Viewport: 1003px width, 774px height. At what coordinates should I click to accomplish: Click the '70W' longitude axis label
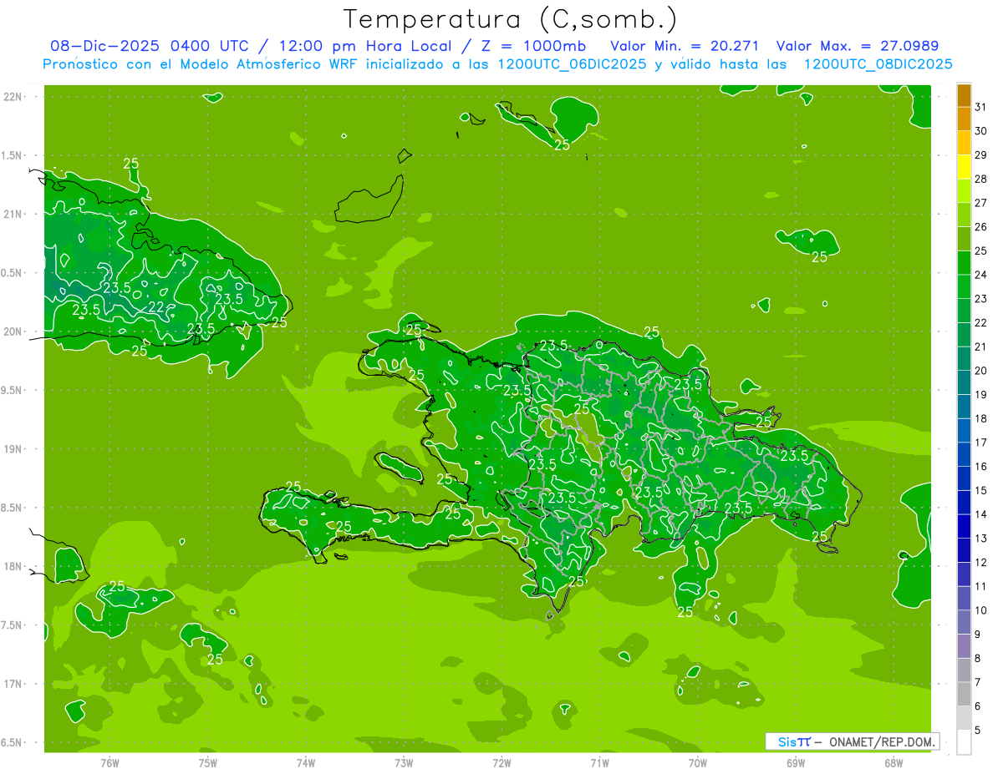click(698, 763)
